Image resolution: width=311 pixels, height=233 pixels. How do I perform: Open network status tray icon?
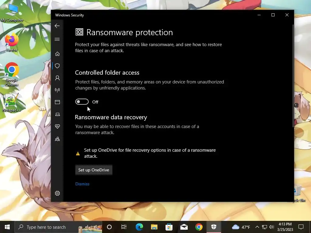click(265, 227)
